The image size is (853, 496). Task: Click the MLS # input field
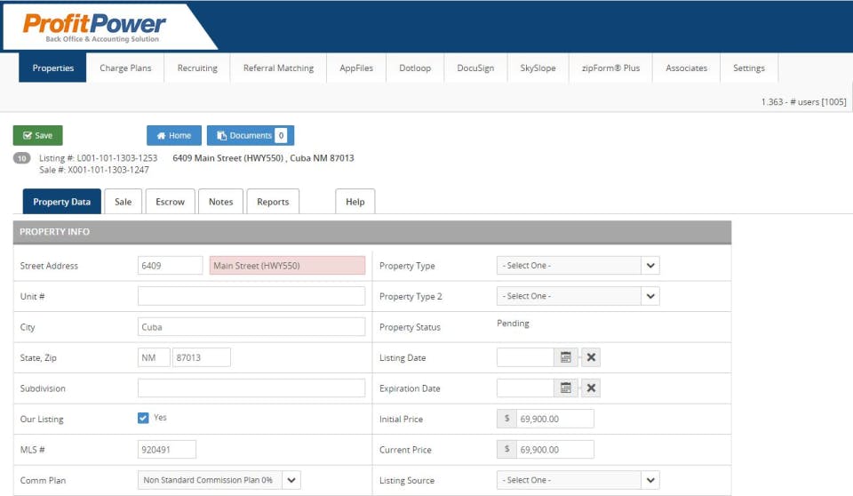(166, 450)
